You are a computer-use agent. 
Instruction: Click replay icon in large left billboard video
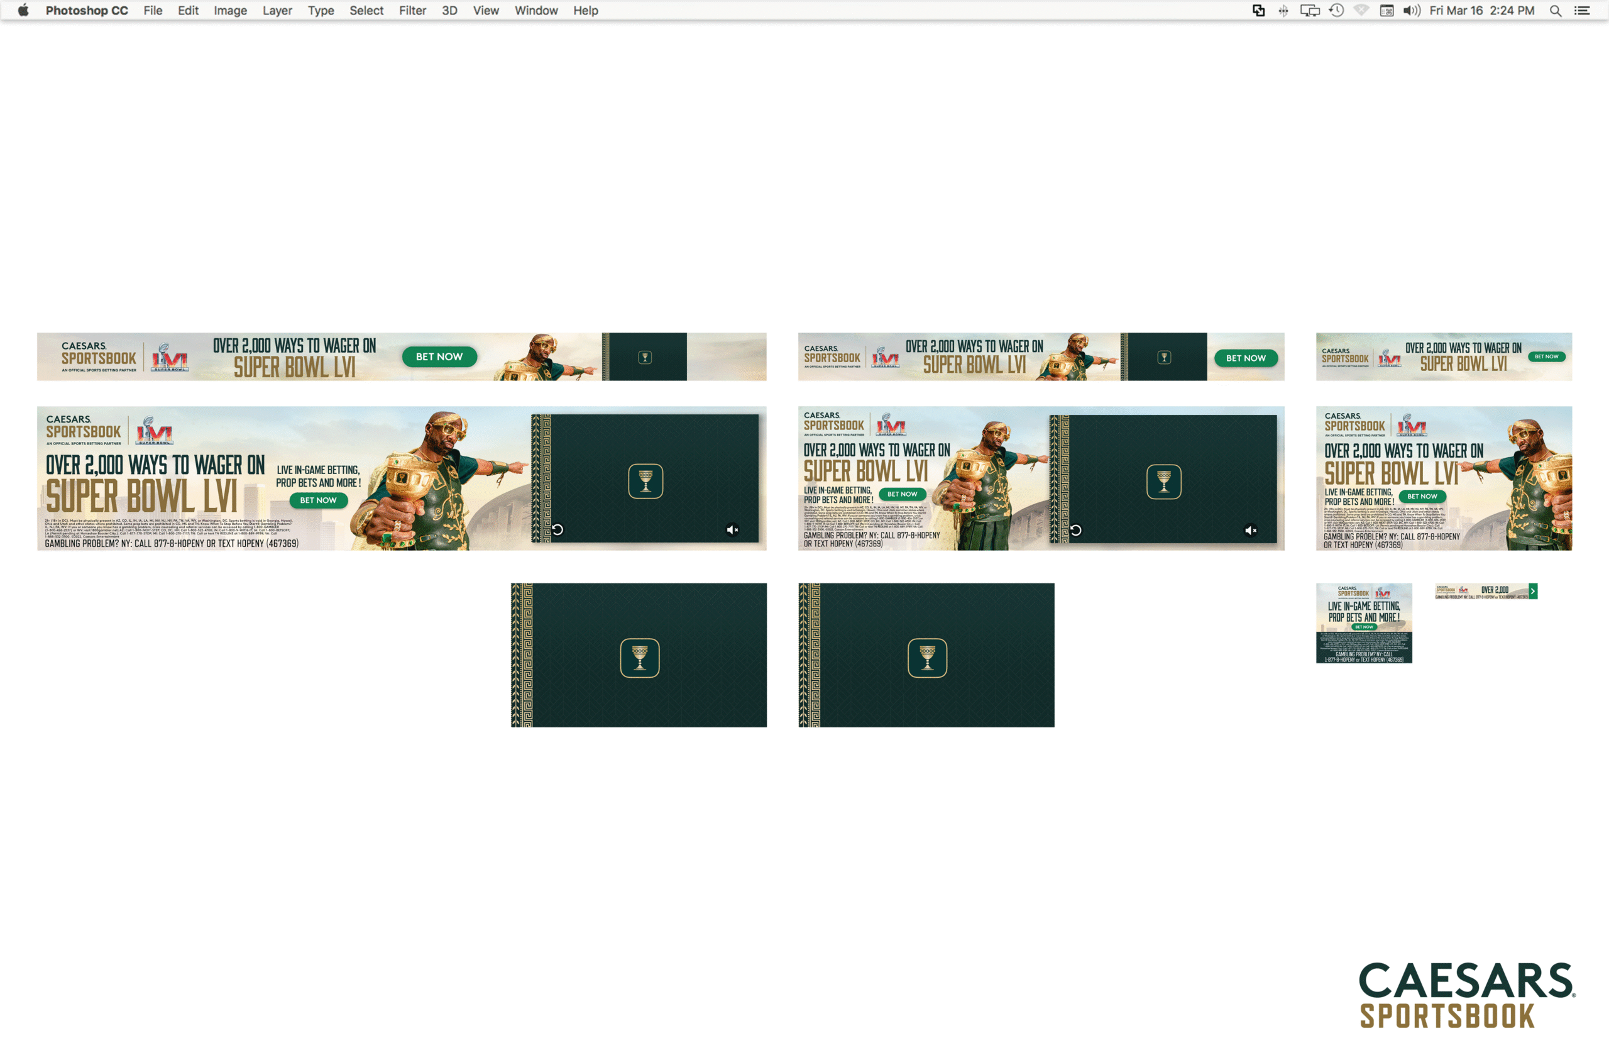tap(557, 529)
